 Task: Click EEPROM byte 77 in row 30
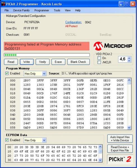[32, 160]
